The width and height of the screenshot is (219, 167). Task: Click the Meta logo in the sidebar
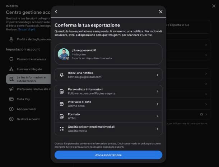12,6
